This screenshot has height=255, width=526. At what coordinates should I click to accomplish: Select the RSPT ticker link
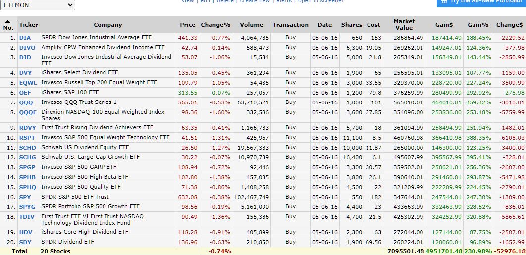pos(27,138)
